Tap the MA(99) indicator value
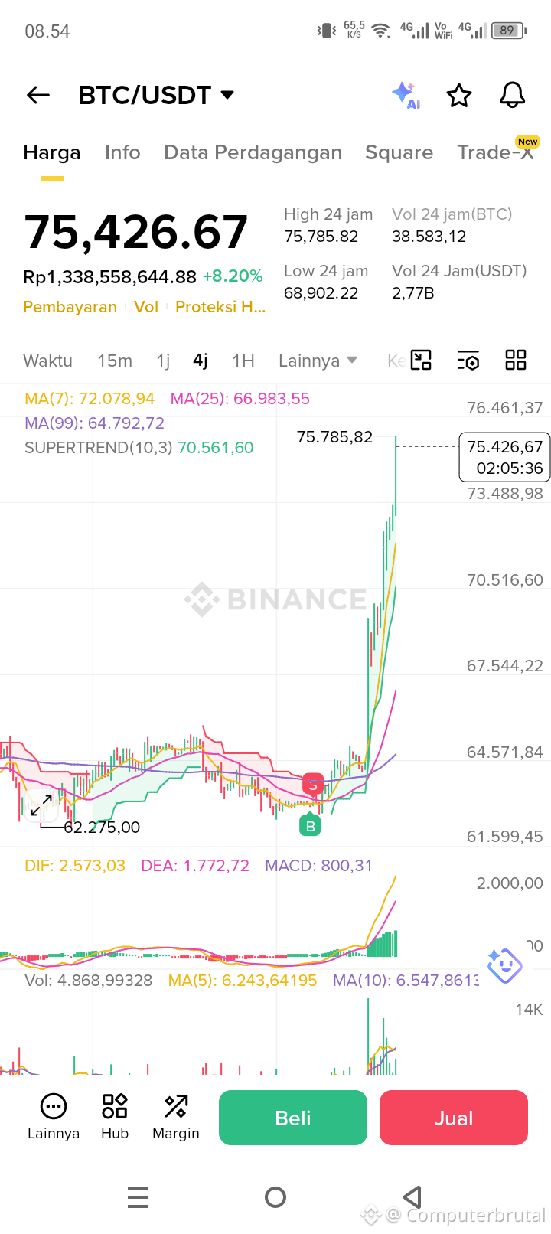Screen dimensions: 551x1234 [x=94, y=423]
